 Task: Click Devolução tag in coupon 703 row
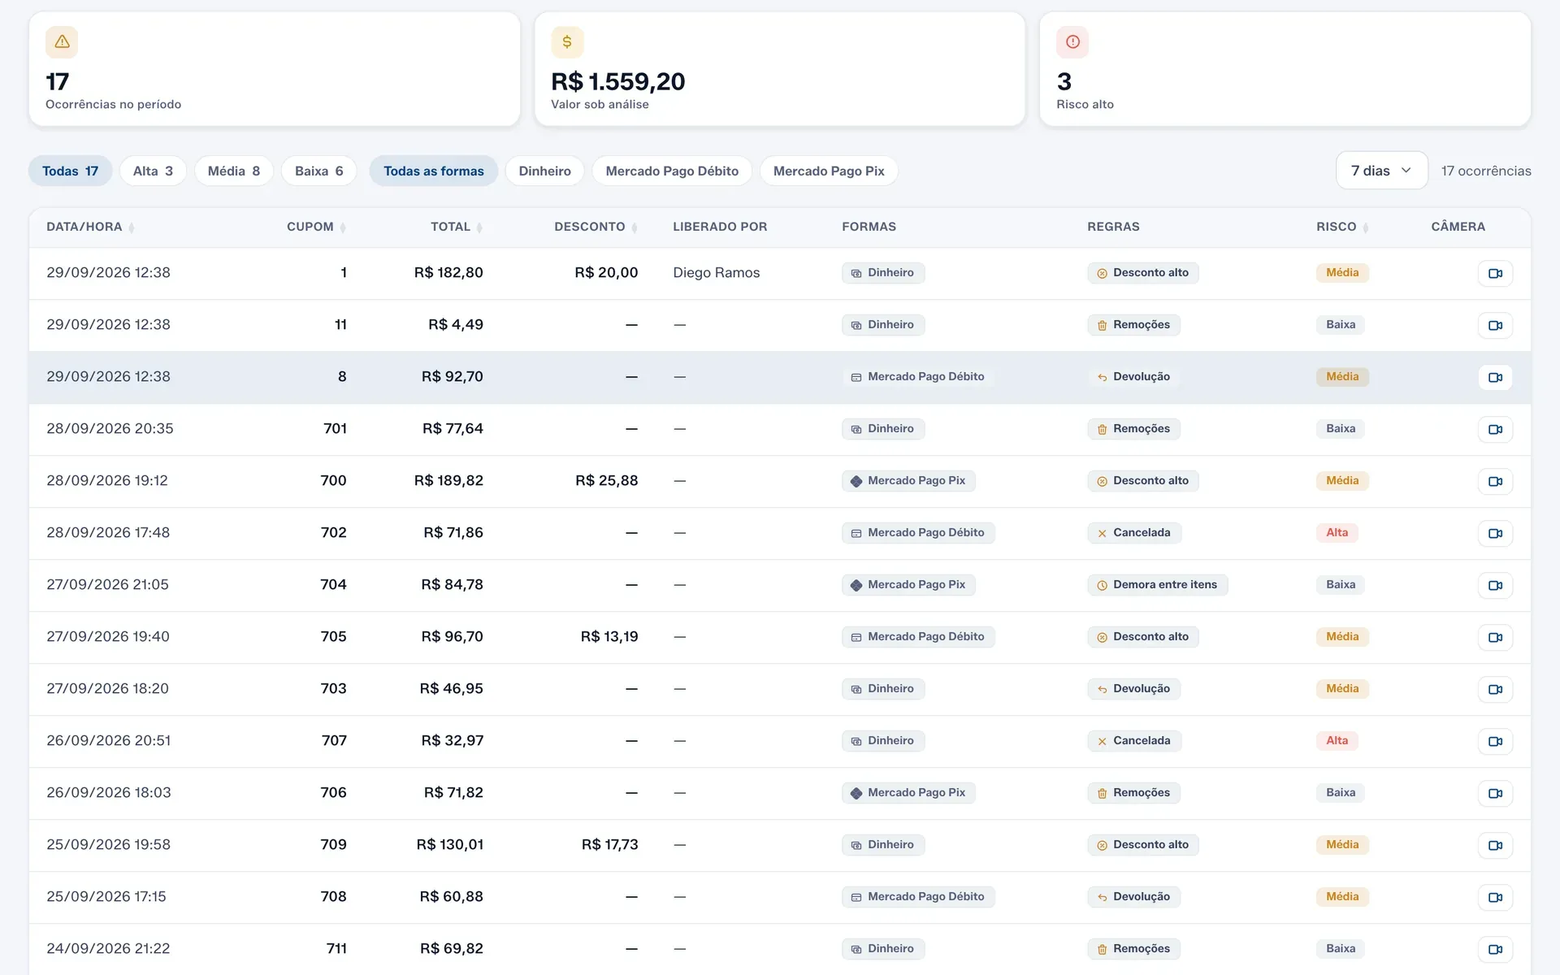(1134, 689)
